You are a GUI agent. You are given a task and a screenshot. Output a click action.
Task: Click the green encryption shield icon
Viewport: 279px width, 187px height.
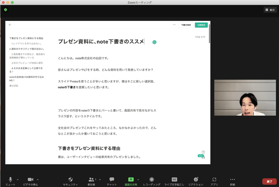tap(6, 10)
